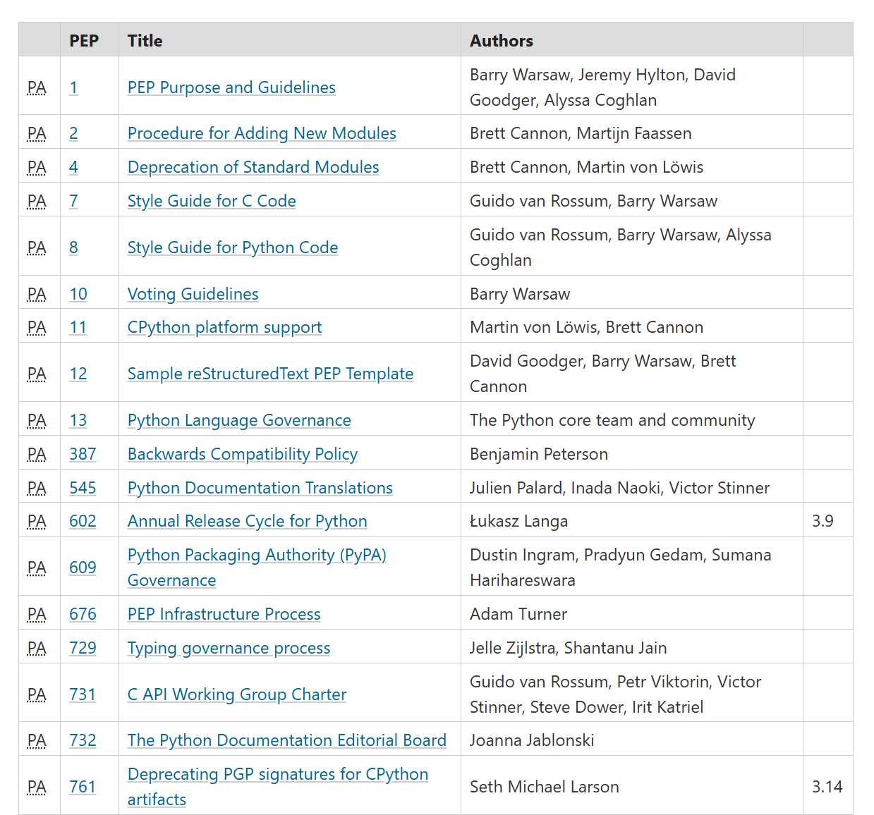Click the Deprecation of Standard Modules link

point(253,167)
